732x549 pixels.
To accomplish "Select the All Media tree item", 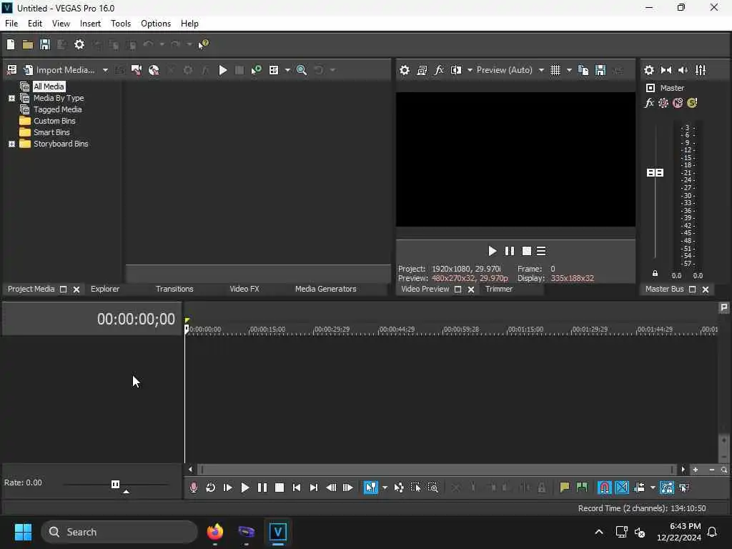I will 49,86.
